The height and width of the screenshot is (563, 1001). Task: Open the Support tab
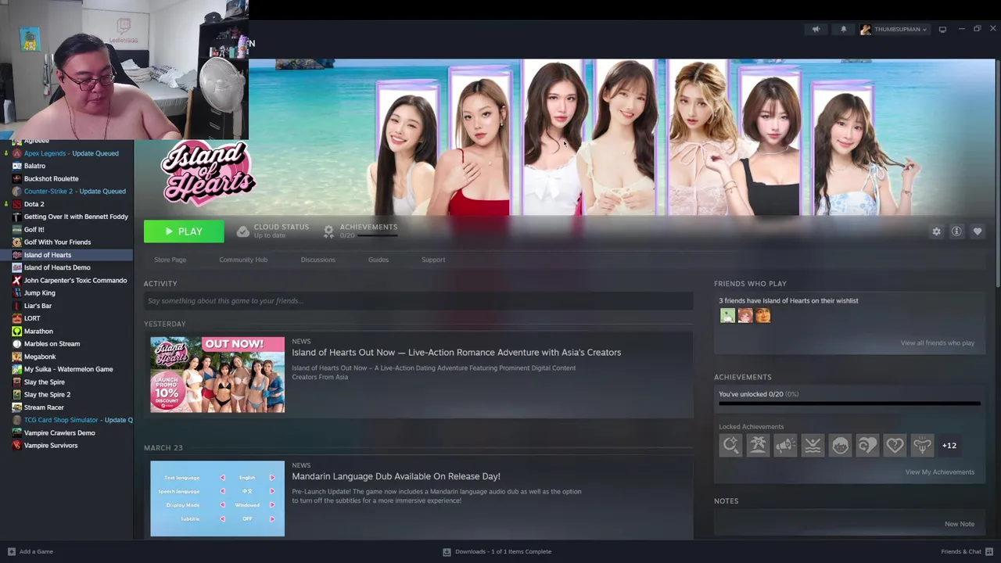click(x=433, y=260)
